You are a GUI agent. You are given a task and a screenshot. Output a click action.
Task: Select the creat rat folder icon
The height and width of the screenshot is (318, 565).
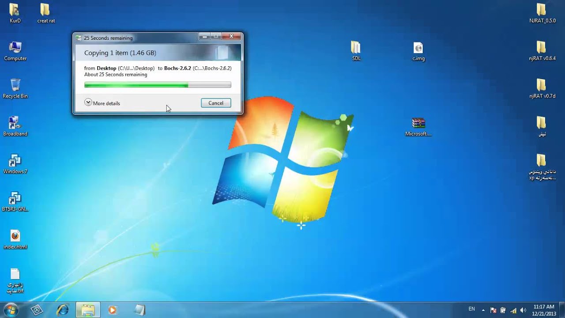click(46, 13)
